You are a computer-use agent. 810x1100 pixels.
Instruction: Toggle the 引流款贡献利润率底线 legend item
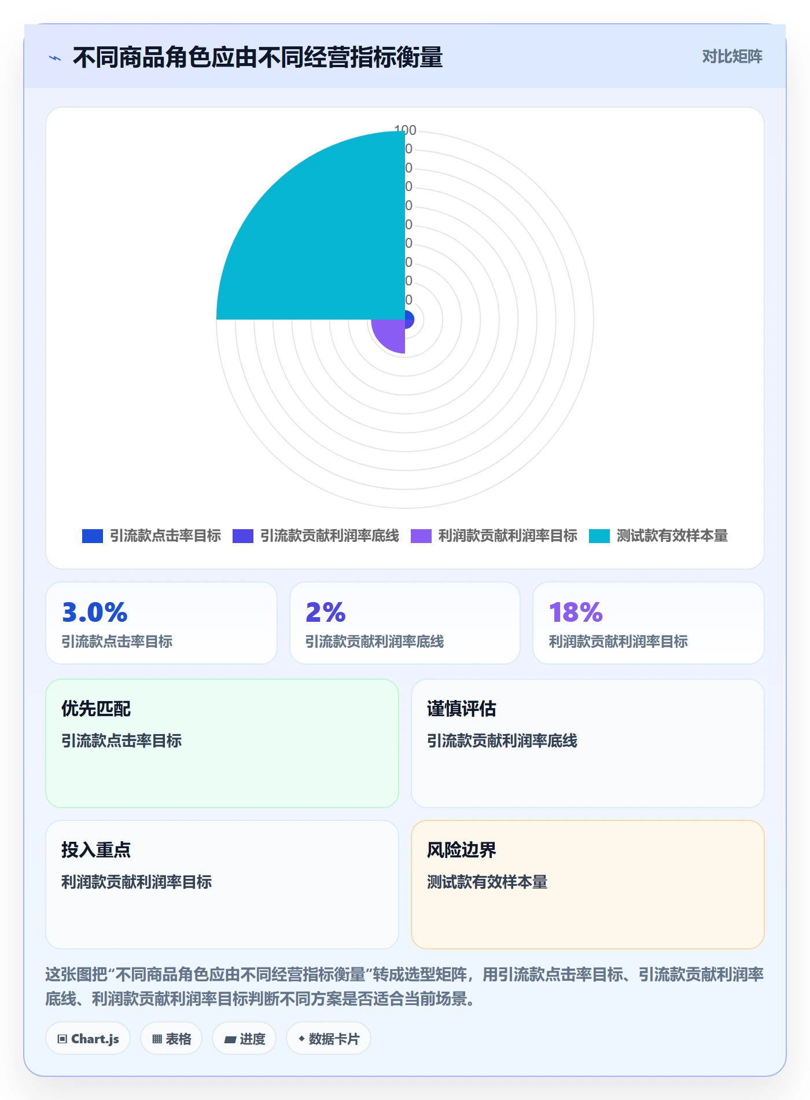[x=316, y=536]
